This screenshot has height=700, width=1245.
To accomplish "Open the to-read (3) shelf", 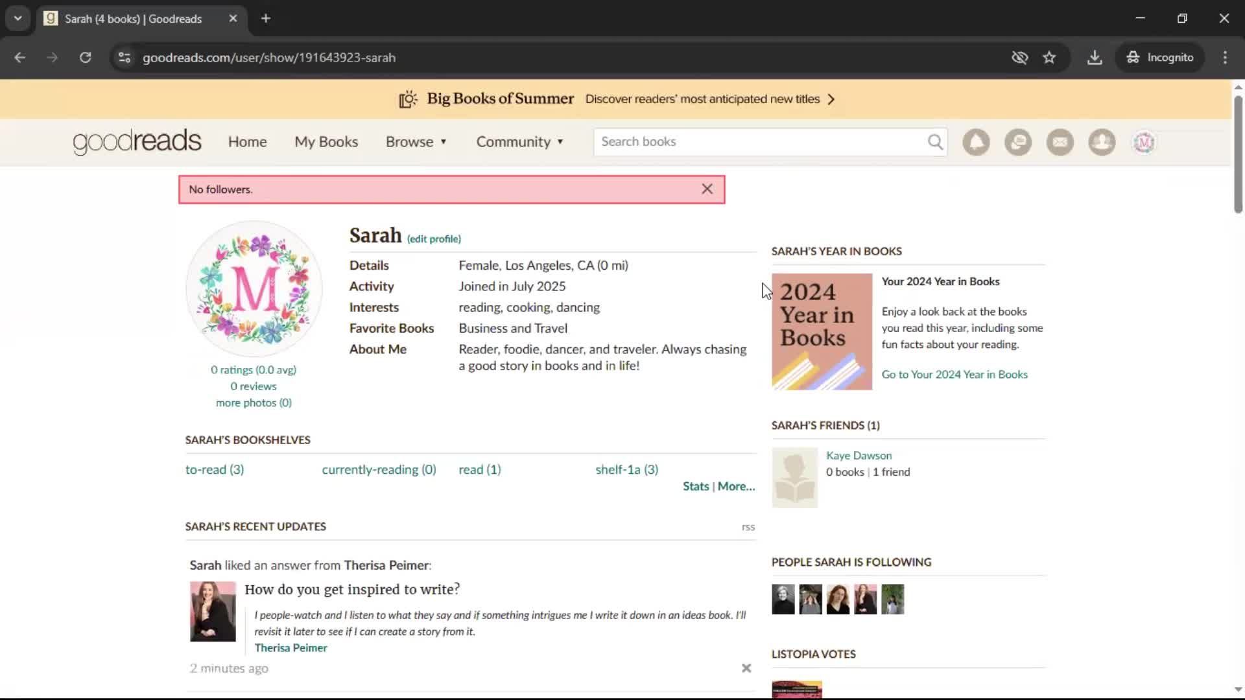I will click(x=215, y=470).
